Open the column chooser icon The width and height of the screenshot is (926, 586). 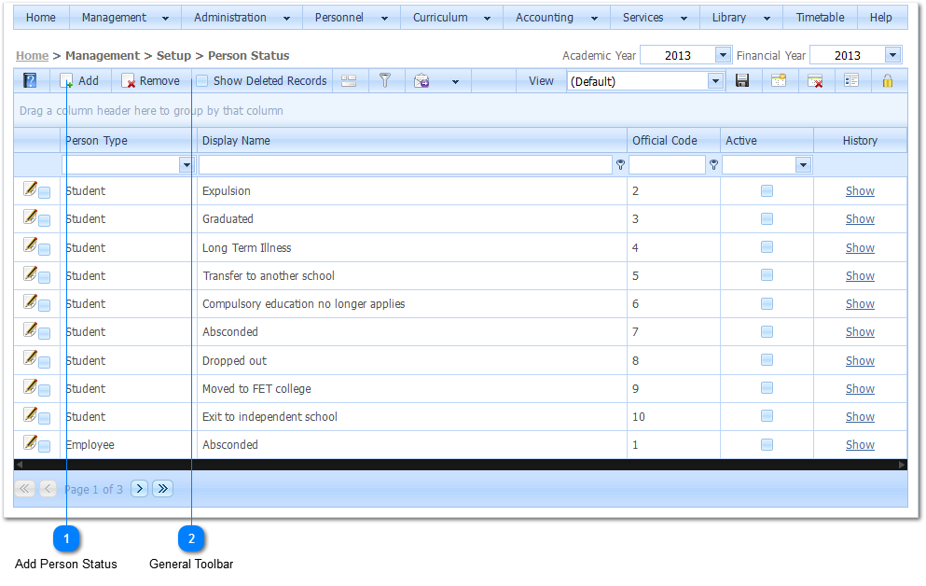pos(851,80)
